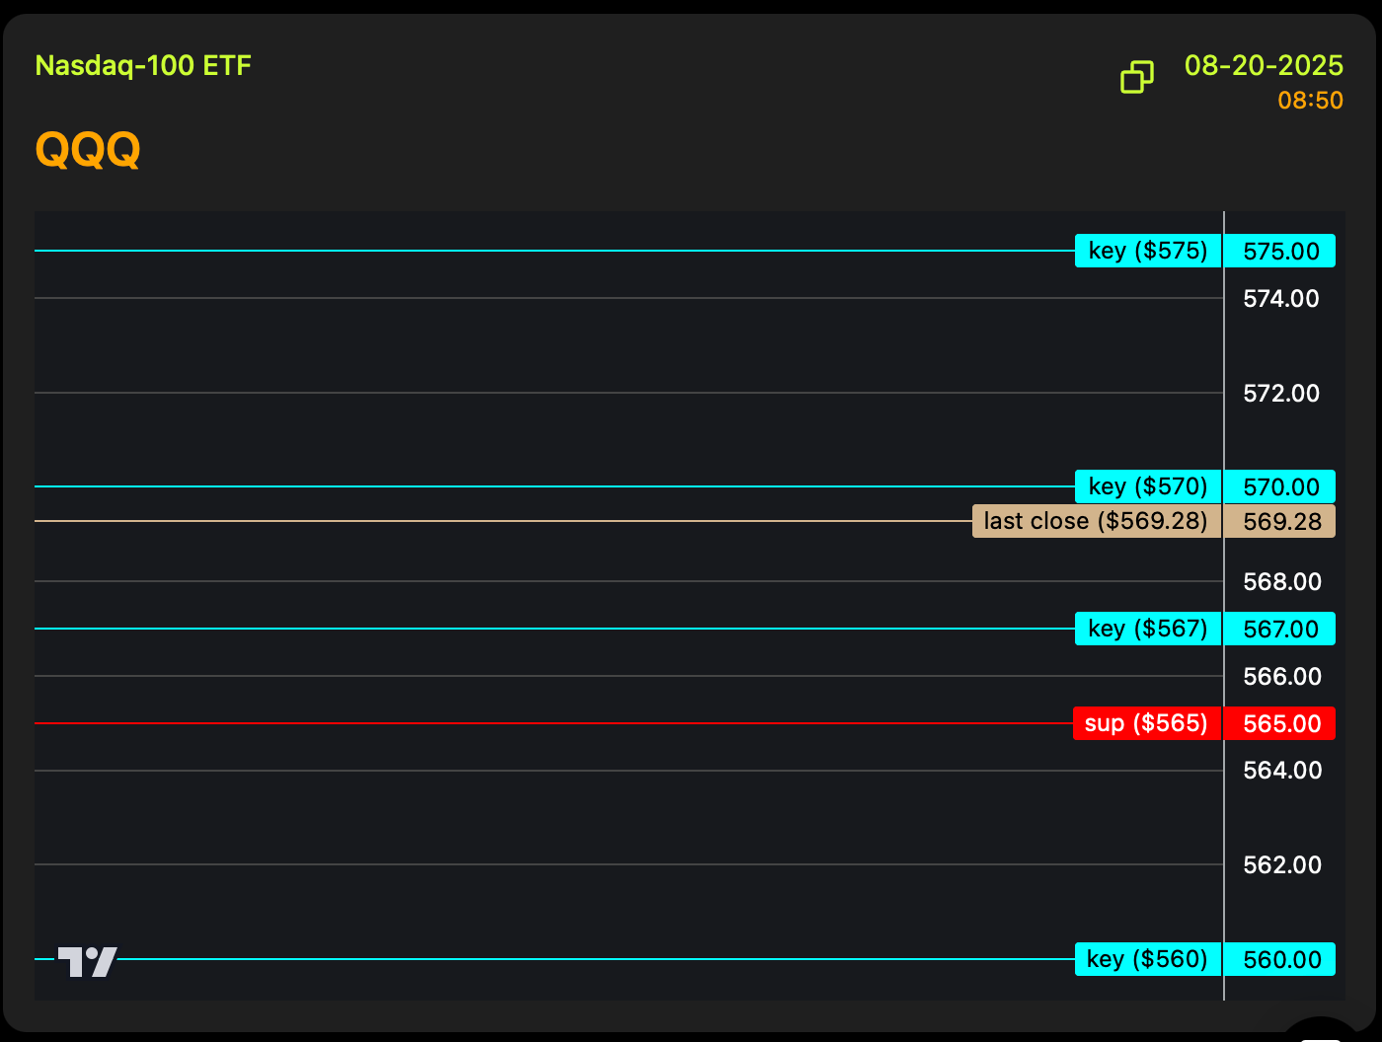
Task: Open the TradingView logo link
Action: click(x=87, y=961)
